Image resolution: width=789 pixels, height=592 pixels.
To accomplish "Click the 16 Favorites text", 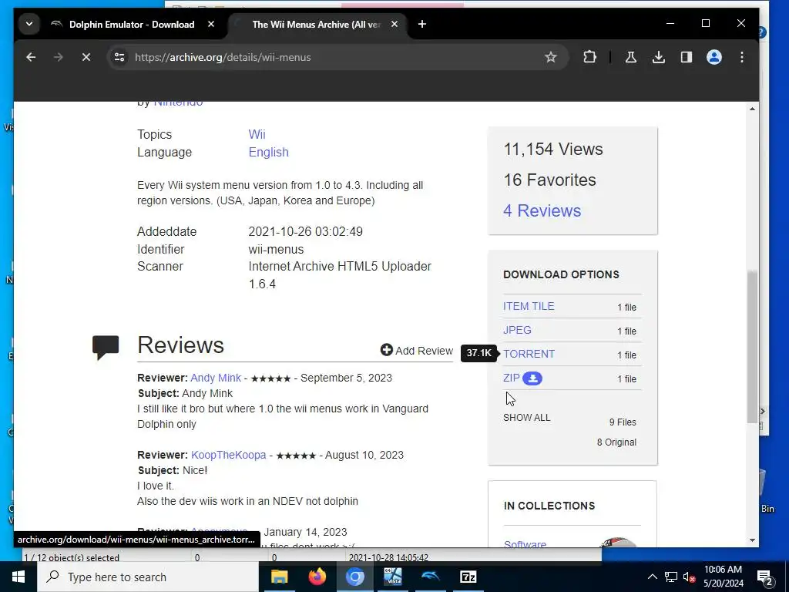I will pos(549,180).
